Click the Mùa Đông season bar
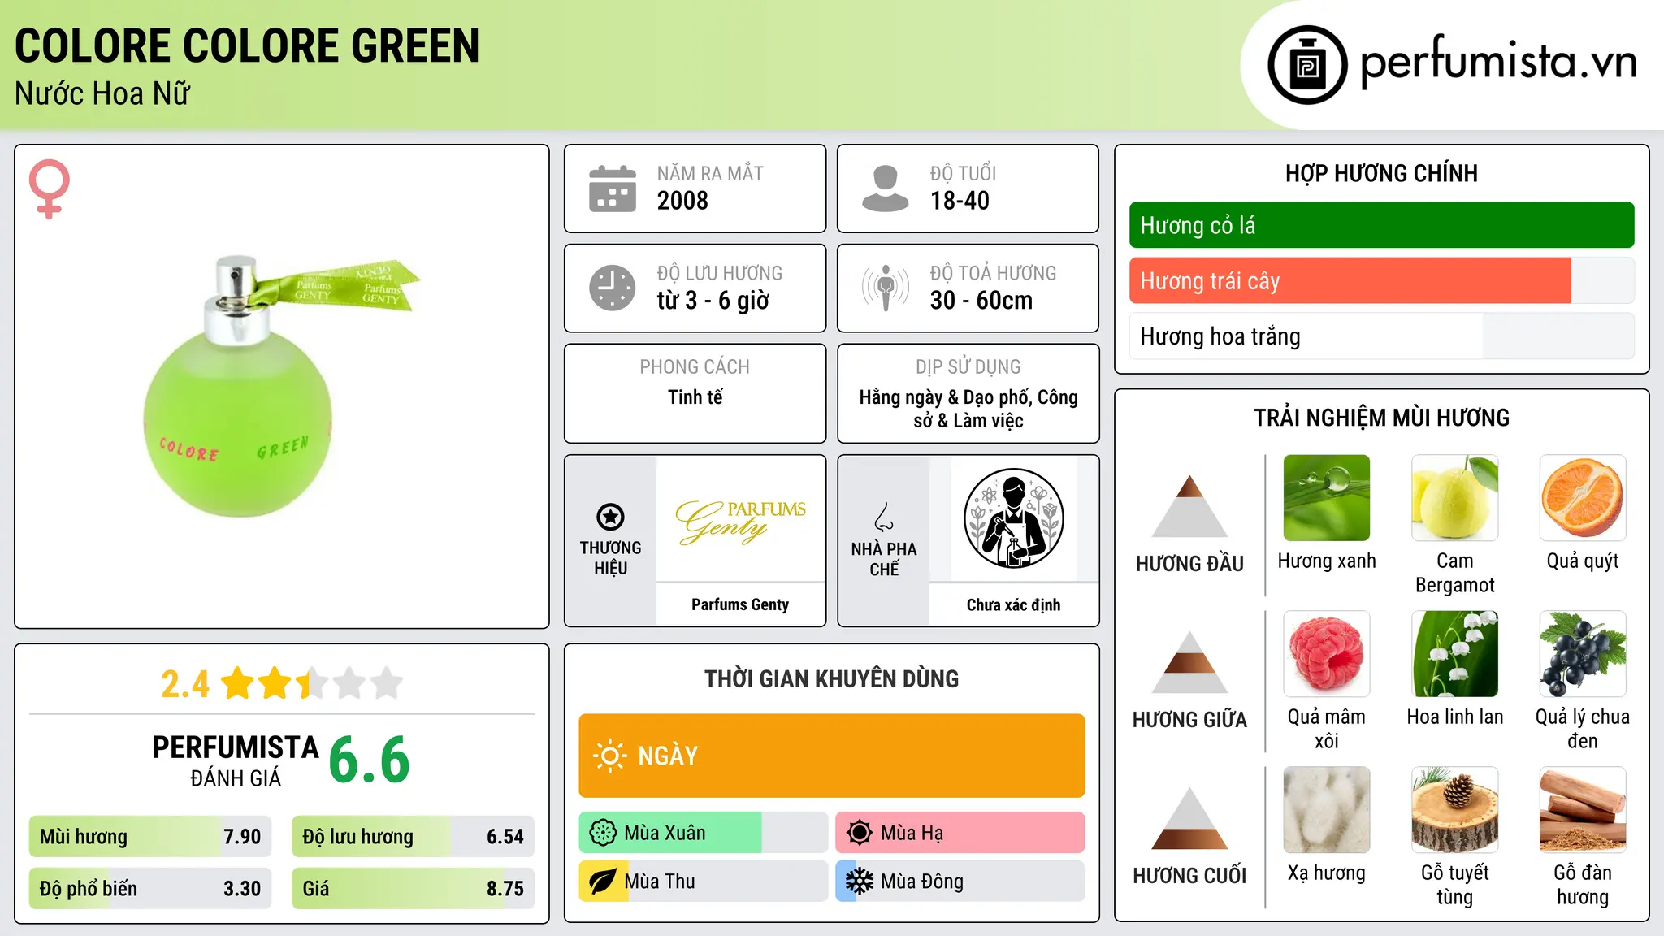 coord(960,882)
